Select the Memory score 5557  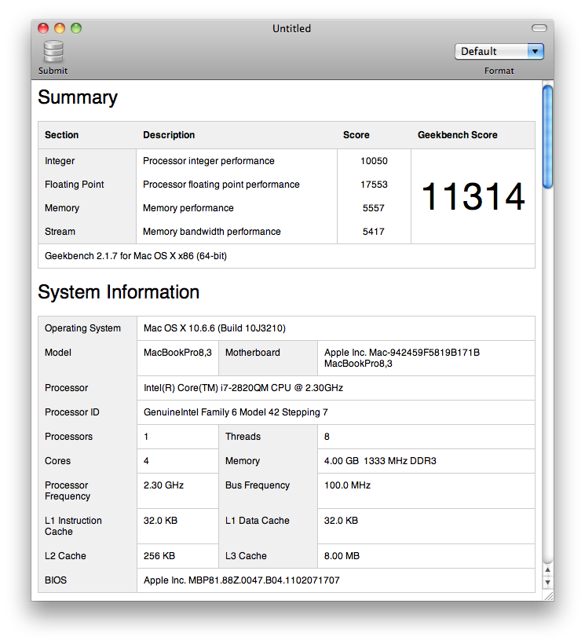[x=374, y=208]
